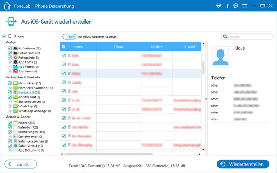Click the Wiederherstellen recover button
The image size is (277, 173).
(x=243, y=164)
